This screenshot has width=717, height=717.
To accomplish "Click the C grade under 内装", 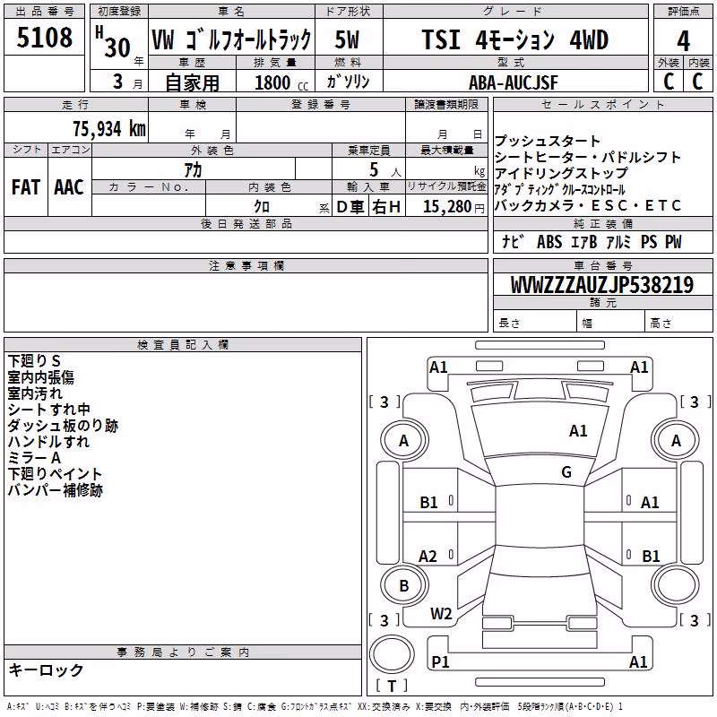I will coord(697,82).
